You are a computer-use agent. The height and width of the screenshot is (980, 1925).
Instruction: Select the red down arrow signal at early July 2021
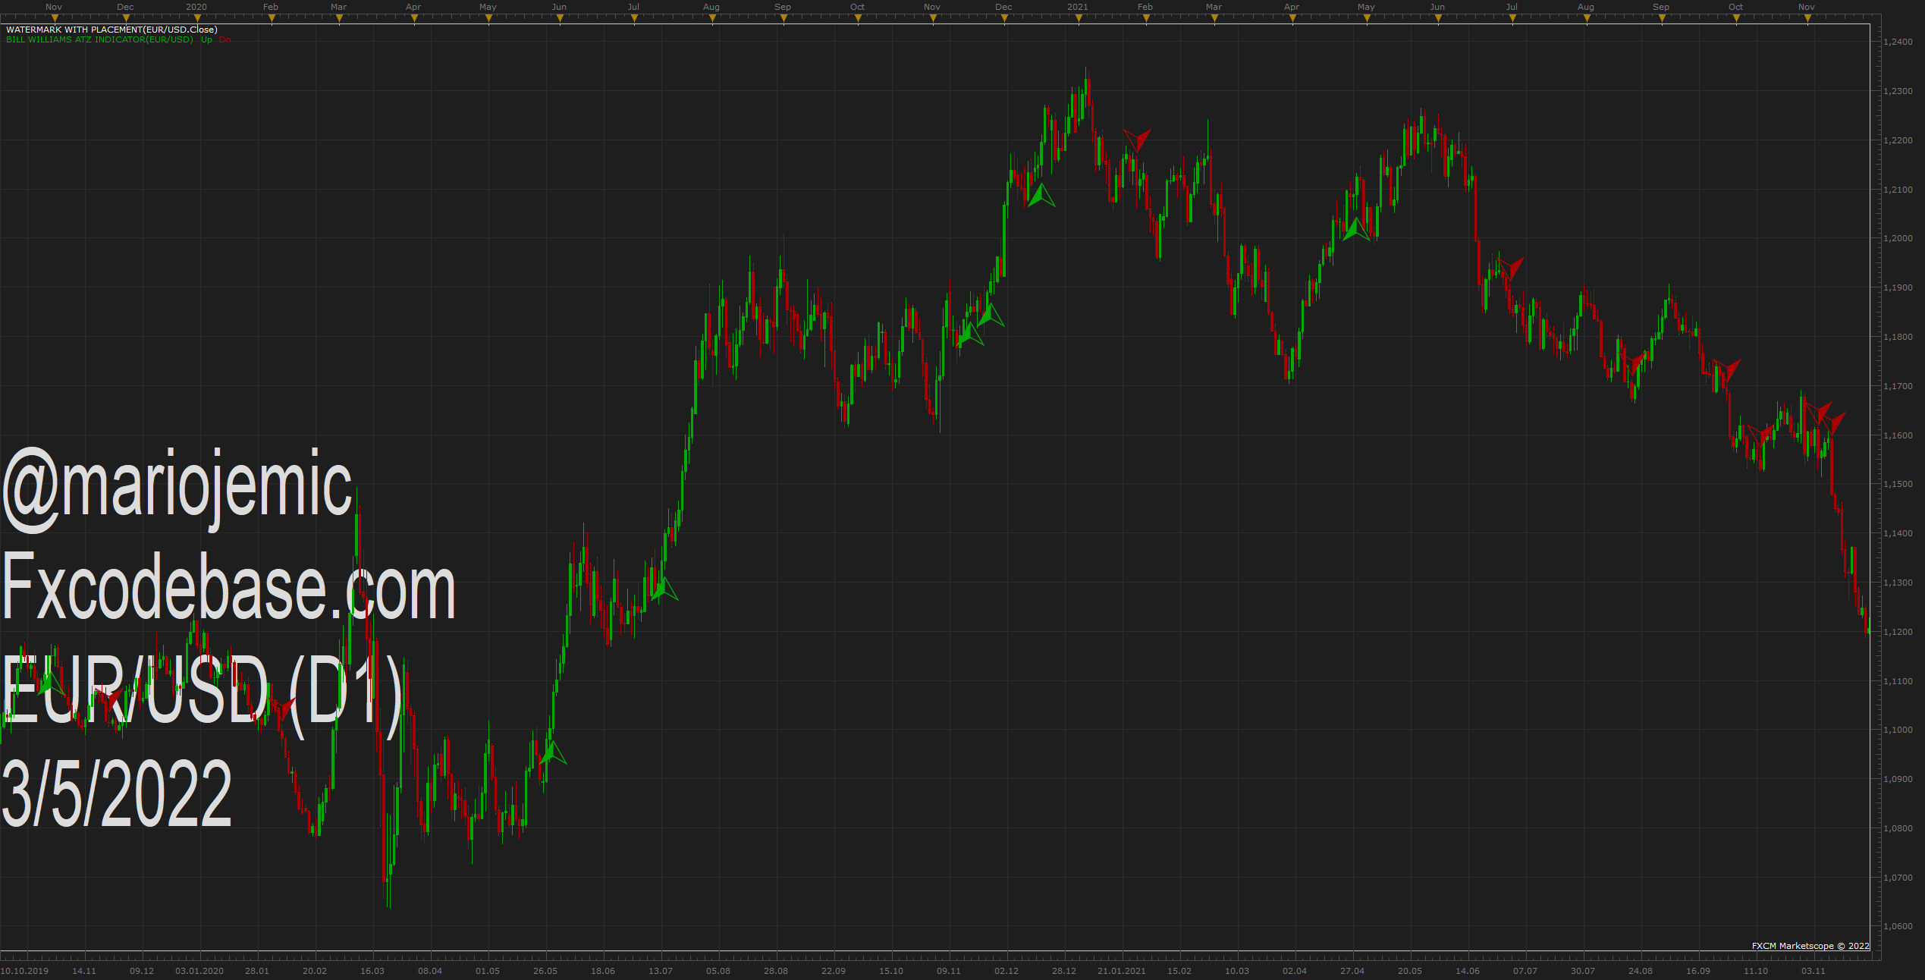point(1510,269)
